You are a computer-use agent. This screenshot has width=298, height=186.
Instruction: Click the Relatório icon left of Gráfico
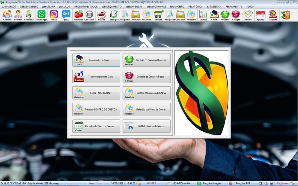point(191,15)
